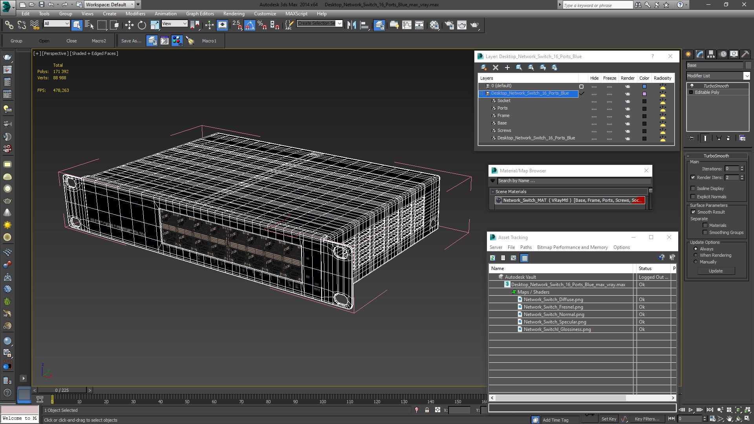Viewport: 754px width, 424px height.
Task: Click the Render Production teapot icon
Action: pos(475,25)
